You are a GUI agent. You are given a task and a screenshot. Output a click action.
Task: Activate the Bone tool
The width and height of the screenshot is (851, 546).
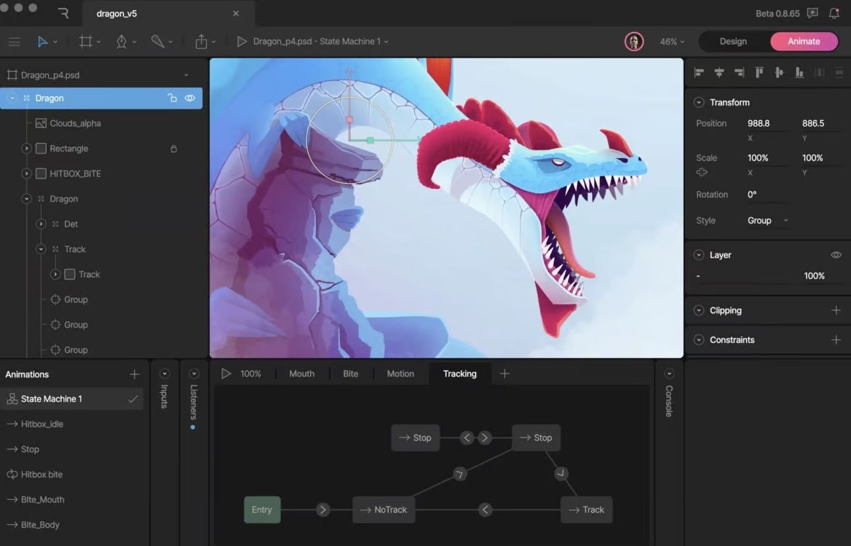coord(157,41)
